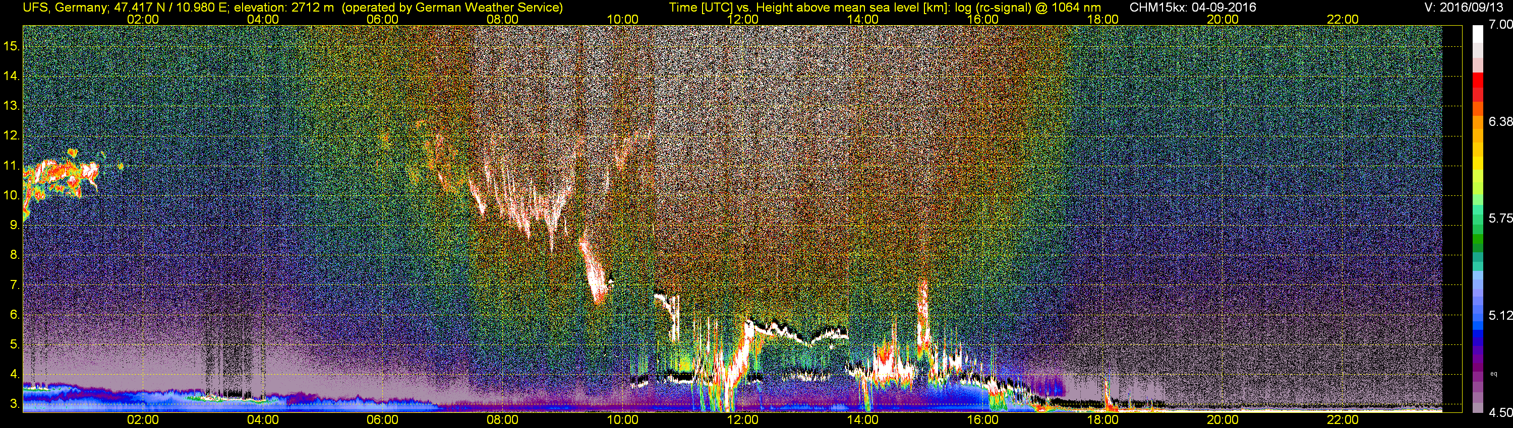This screenshot has height=428, width=1513.
Task: Click the 7.00 value on the color scale
Action: click(1500, 25)
